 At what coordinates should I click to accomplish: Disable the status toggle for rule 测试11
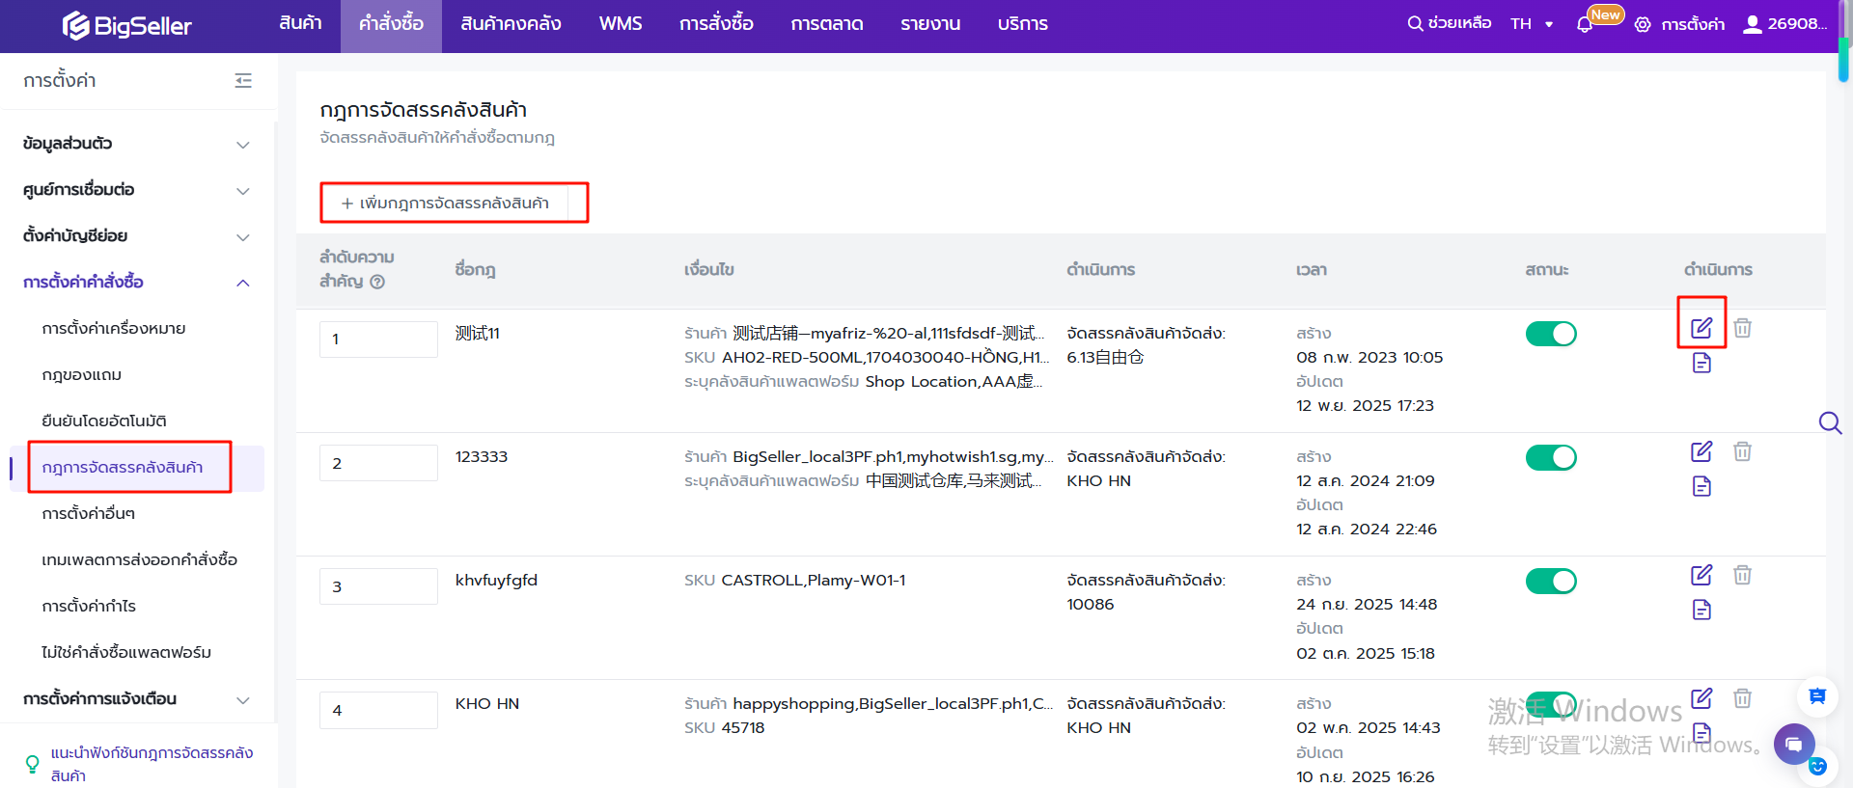(x=1550, y=334)
